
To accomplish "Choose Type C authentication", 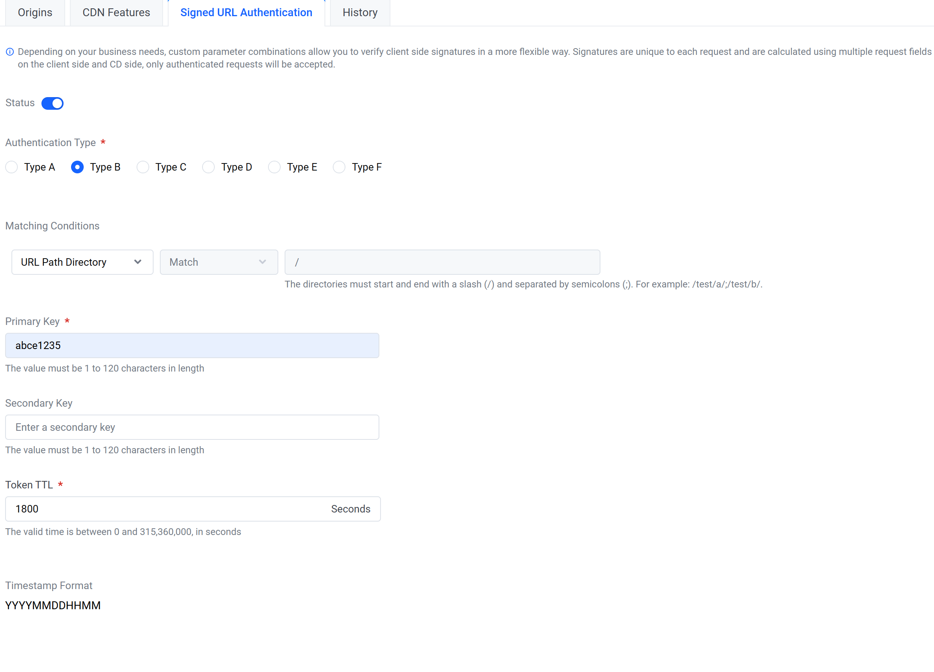I will click(x=143, y=167).
